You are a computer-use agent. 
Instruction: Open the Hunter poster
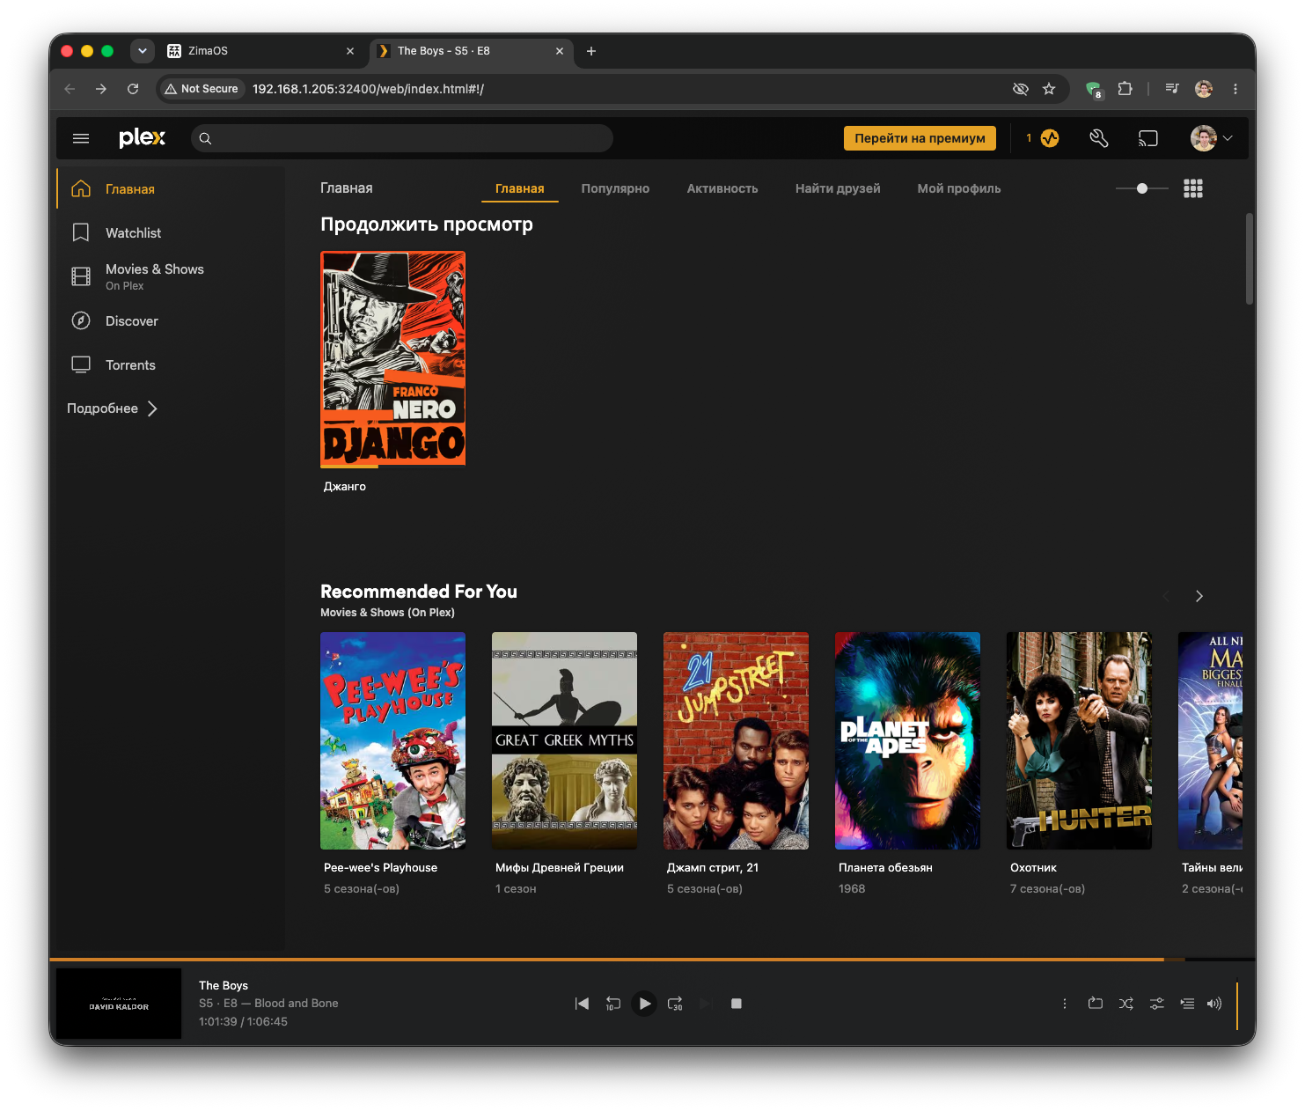click(x=1079, y=740)
